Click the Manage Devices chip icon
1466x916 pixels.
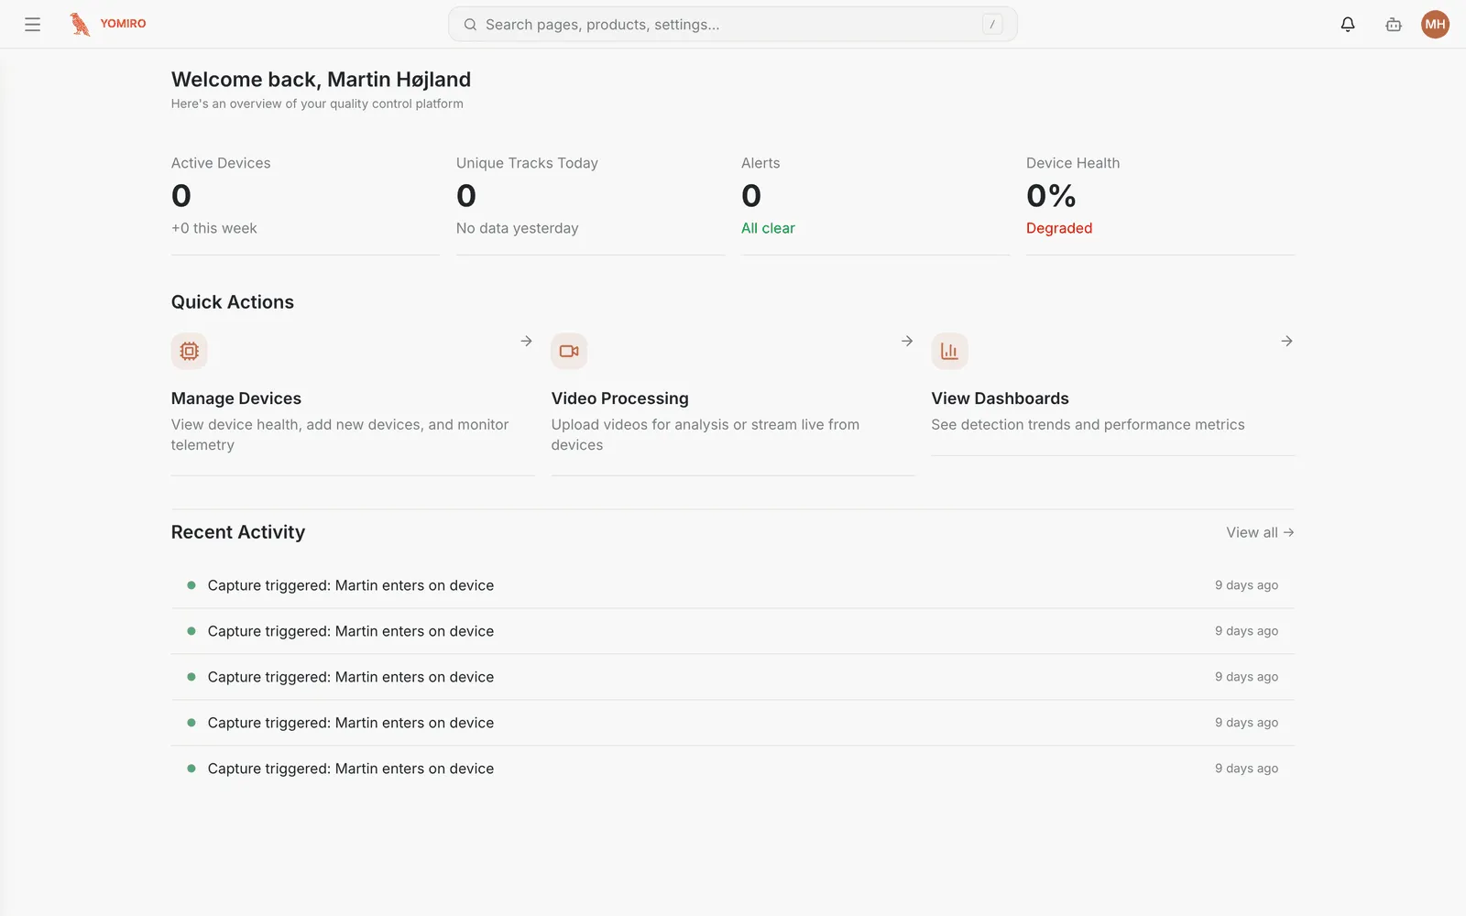[x=190, y=351]
